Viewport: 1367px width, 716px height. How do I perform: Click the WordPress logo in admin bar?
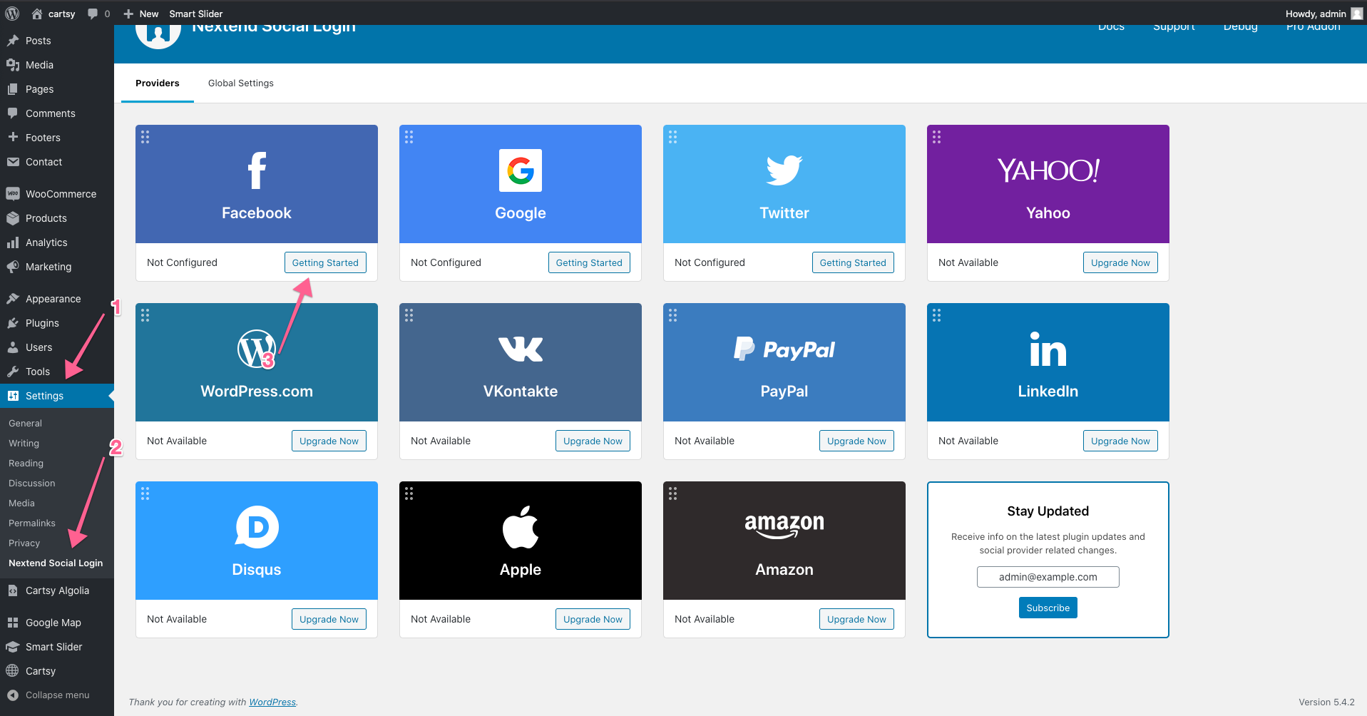(x=12, y=14)
